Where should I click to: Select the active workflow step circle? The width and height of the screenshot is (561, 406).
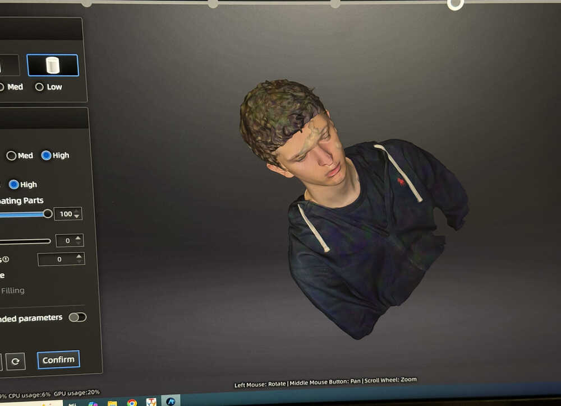(455, 4)
